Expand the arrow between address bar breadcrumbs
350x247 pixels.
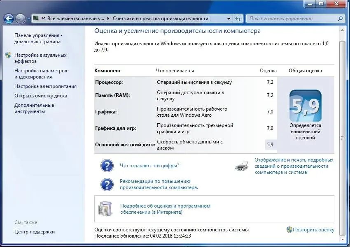[x=108, y=19]
